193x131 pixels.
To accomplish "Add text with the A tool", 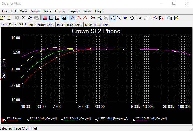I will click(140, 18).
